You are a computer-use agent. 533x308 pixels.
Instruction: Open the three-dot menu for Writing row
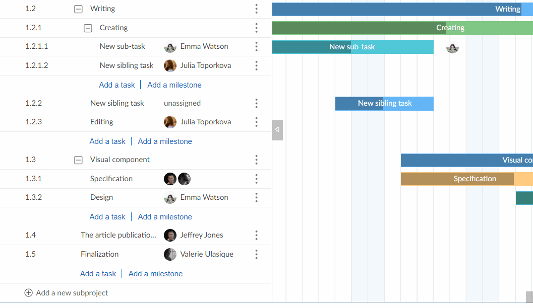click(x=256, y=9)
